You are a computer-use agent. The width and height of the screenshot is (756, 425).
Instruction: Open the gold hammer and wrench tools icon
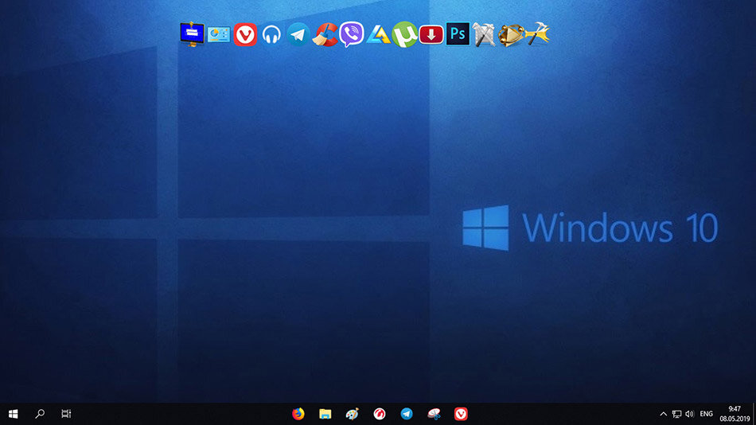[x=538, y=33]
